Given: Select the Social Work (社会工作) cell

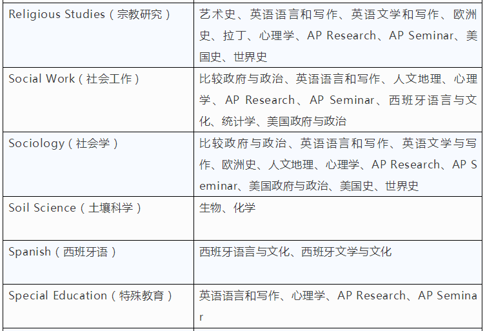Looking at the screenshot, I should point(74,79).
